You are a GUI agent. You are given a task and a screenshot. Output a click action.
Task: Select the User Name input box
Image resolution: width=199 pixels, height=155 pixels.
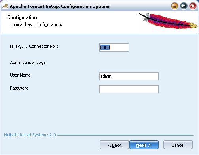129,76
